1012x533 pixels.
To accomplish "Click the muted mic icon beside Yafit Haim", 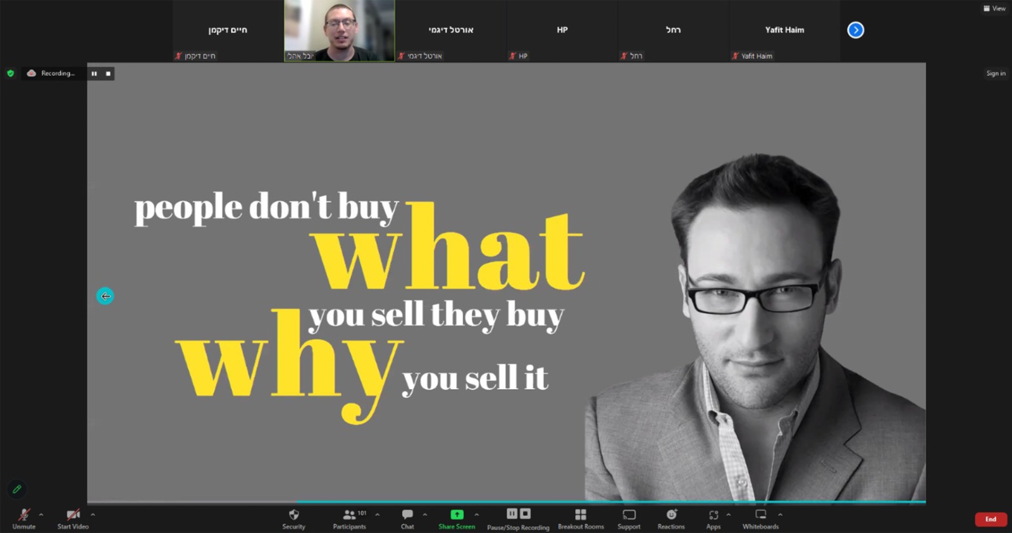I will point(735,56).
